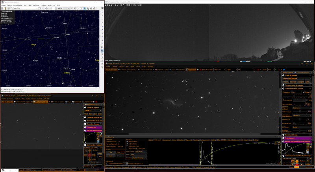Open capture profile dropdown Copy of RAD…

point(297,79)
